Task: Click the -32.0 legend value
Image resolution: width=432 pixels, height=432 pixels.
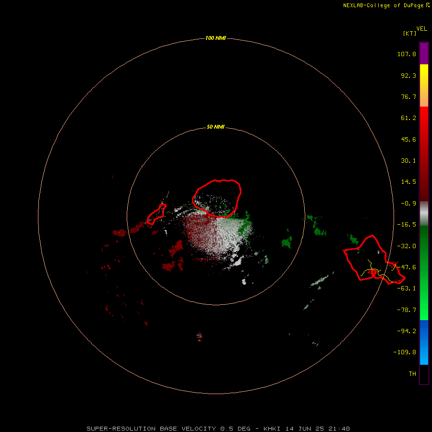Action: click(407, 246)
